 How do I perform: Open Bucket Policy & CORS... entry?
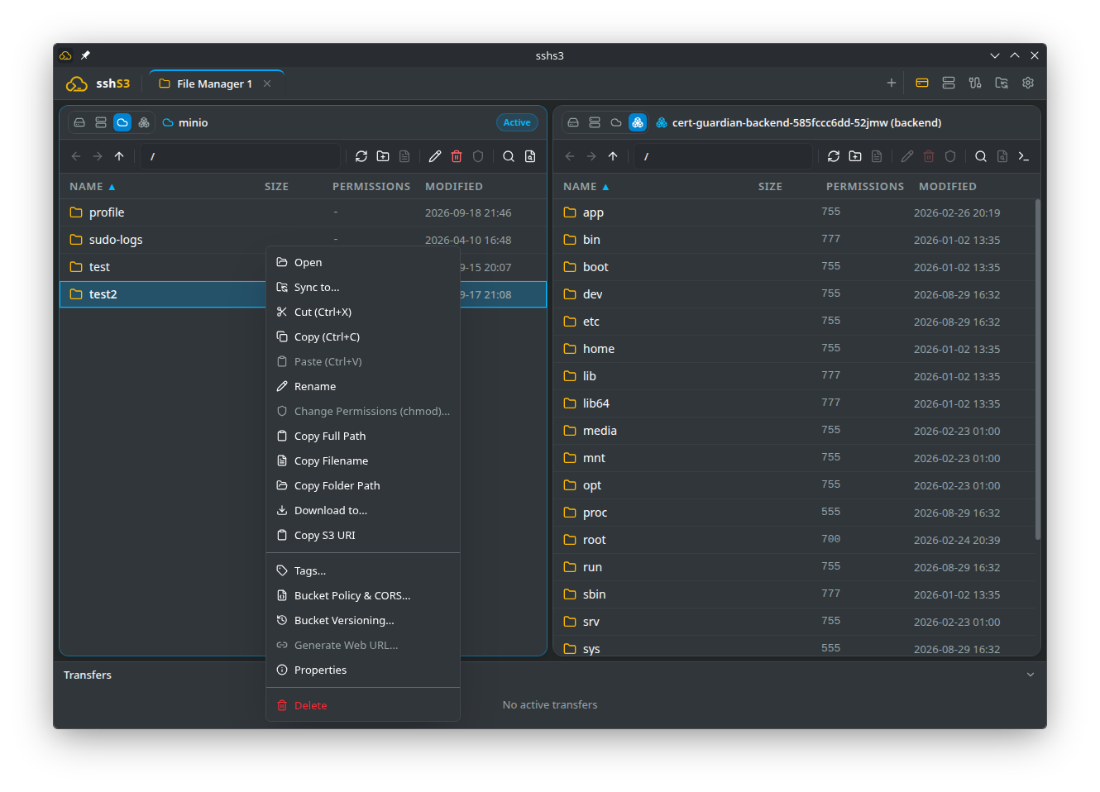click(363, 595)
